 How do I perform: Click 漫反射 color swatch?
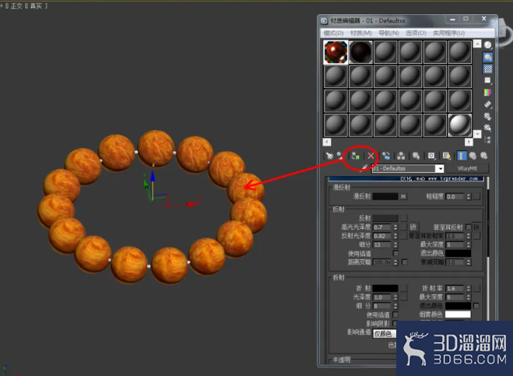pyautogui.click(x=385, y=196)
